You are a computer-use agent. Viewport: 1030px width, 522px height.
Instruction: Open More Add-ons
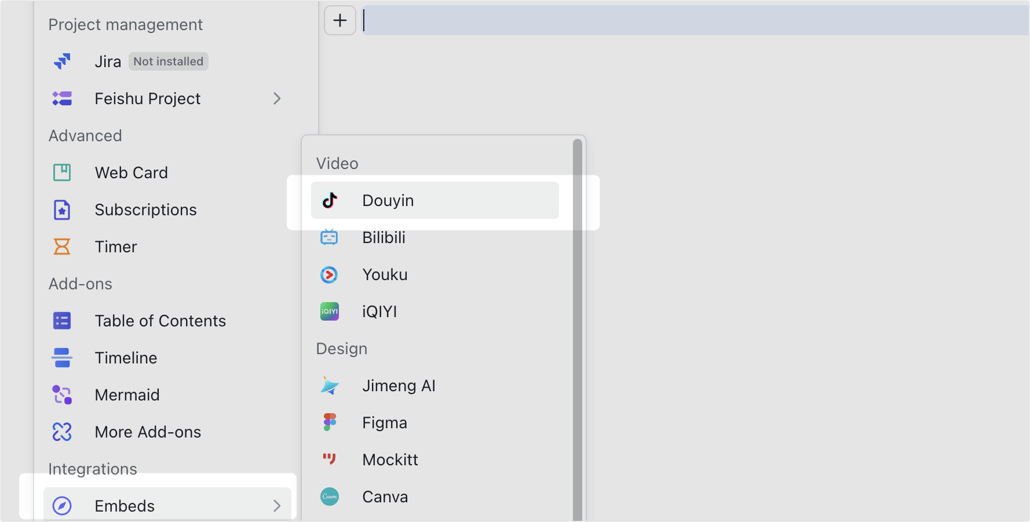[x=168, y=432]
